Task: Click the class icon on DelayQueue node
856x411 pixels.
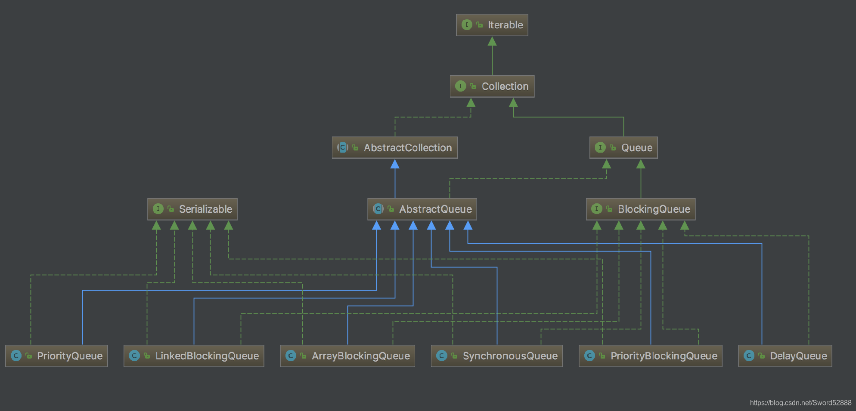Action: pyautogui.click(x=749, y=356)
